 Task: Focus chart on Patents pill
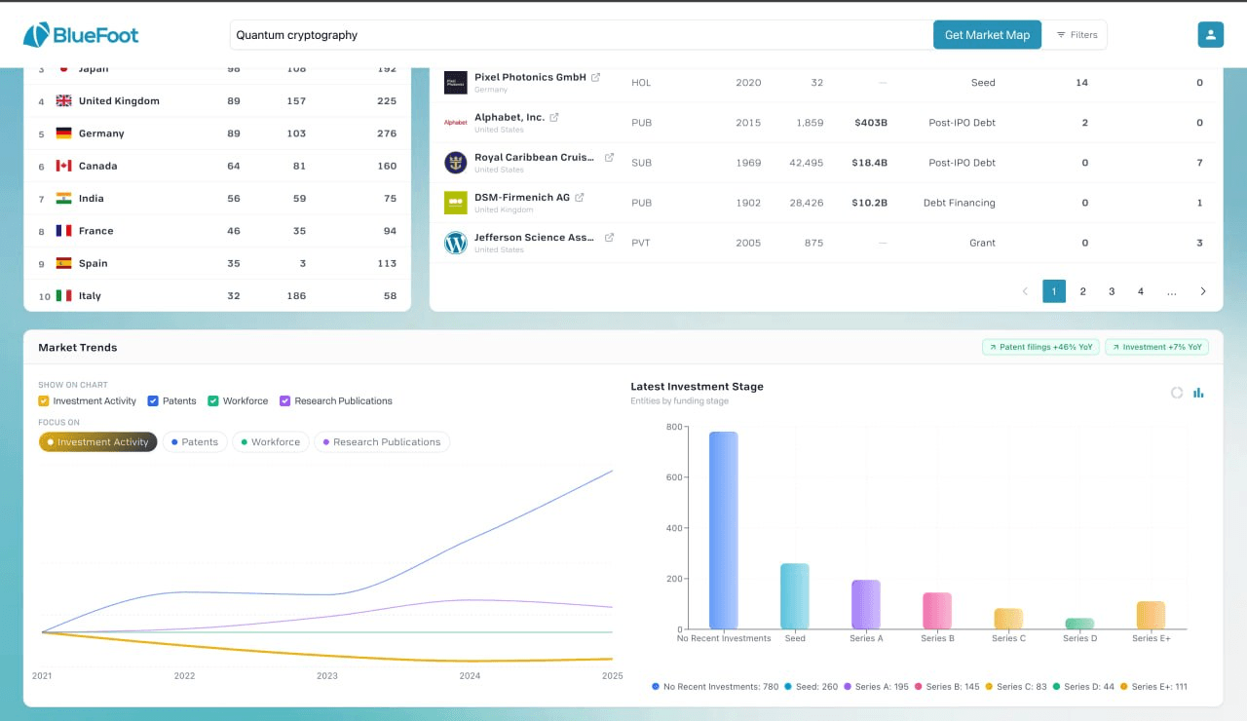[195, 442]
